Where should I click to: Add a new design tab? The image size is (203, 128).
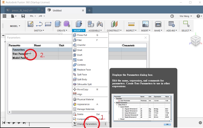(x=89, y=10)
